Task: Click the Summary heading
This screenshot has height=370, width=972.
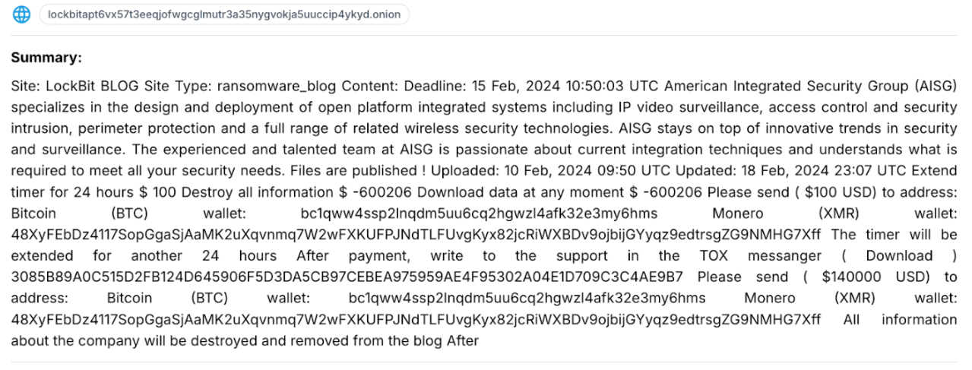Action: tap(46, 58)
